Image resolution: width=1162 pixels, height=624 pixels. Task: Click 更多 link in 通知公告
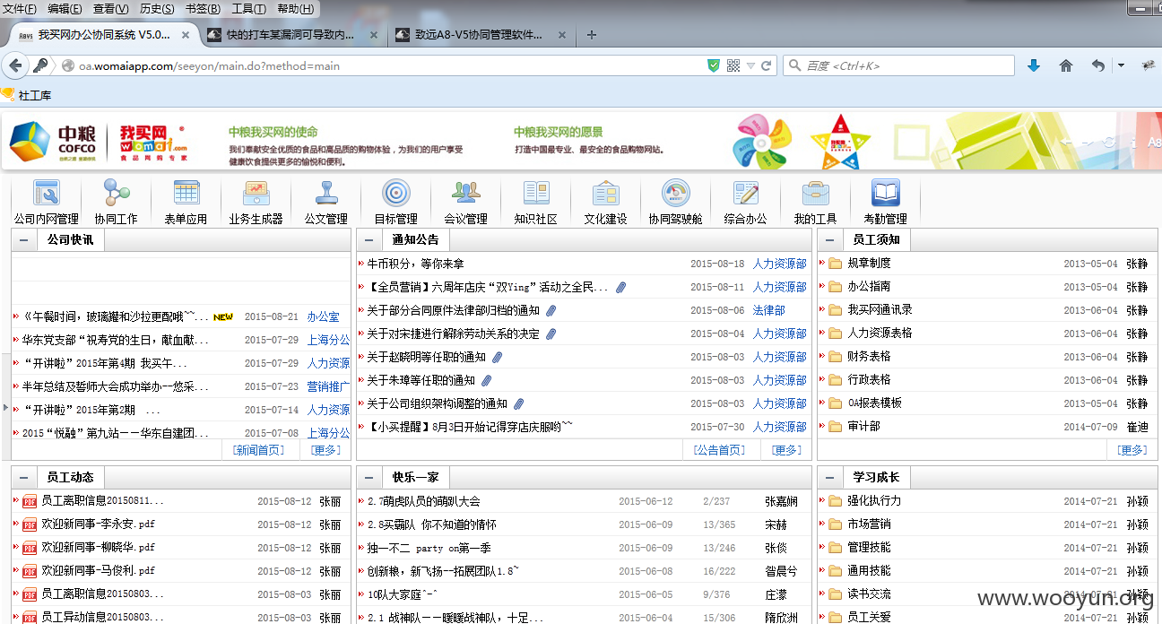(x=786, y=450)
